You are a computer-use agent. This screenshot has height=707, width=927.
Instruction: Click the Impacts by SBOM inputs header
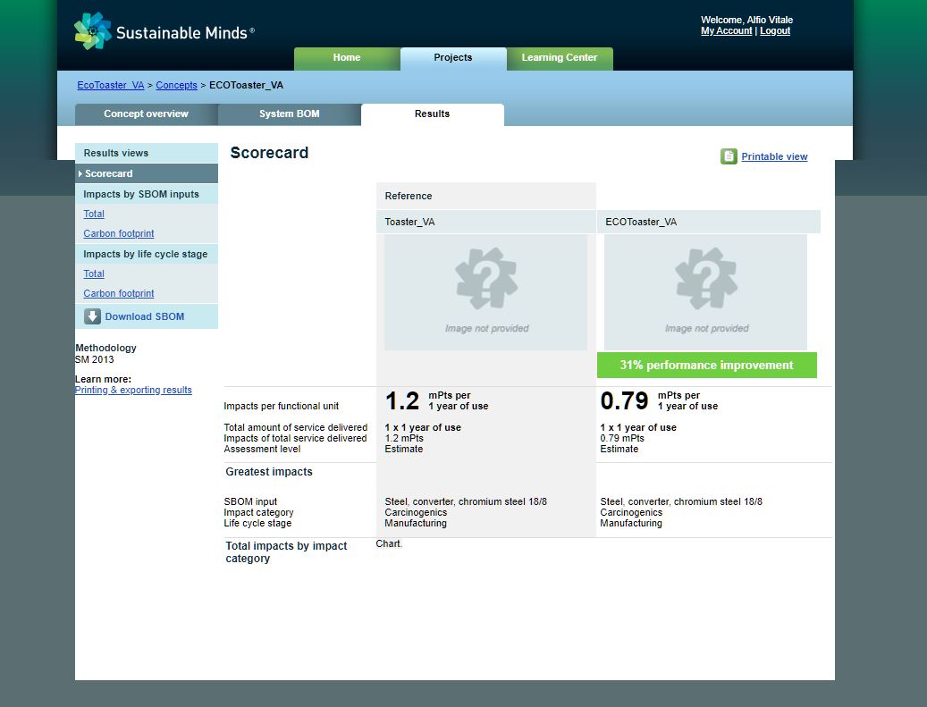pos(147,194)
